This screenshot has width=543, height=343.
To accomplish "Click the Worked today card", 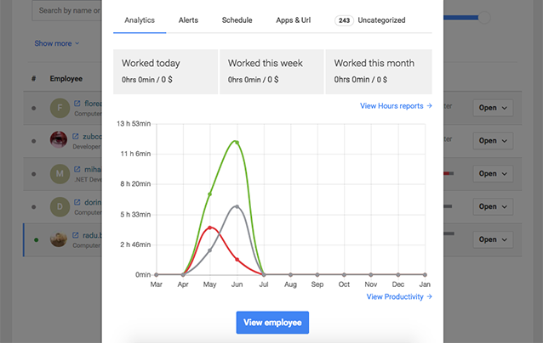I will click(x=165, y=71).
